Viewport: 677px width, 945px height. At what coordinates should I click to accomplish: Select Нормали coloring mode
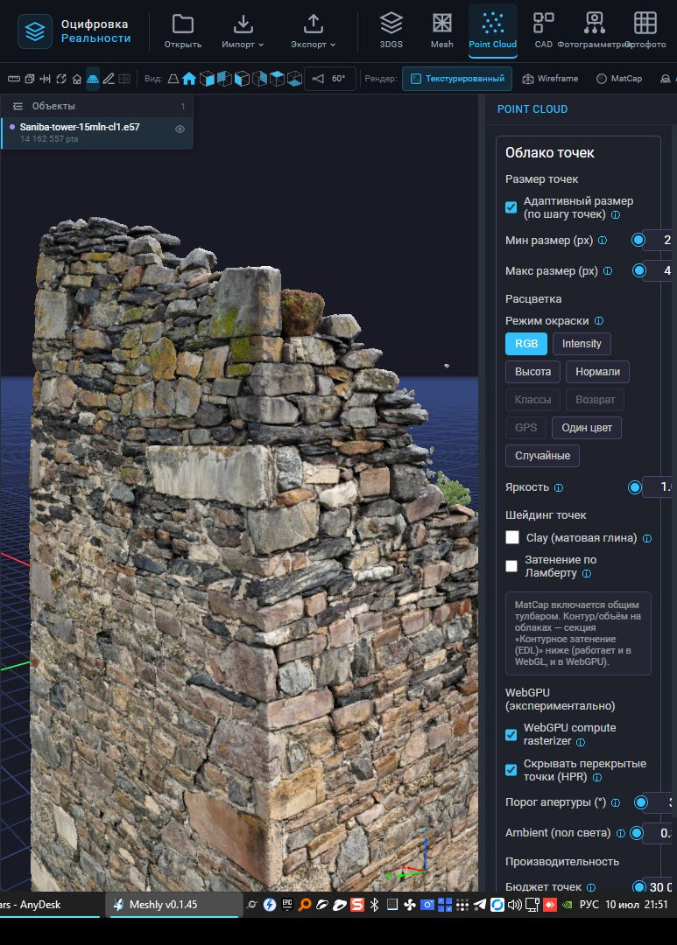[597, 372]
